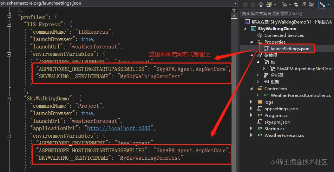334x172 pixels.
Task: Click the framework icon beside 框架
Action: (266, 82)
